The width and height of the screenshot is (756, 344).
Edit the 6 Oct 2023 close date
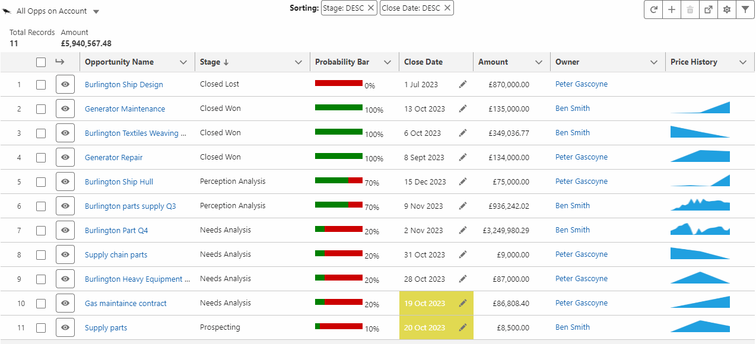463,133
